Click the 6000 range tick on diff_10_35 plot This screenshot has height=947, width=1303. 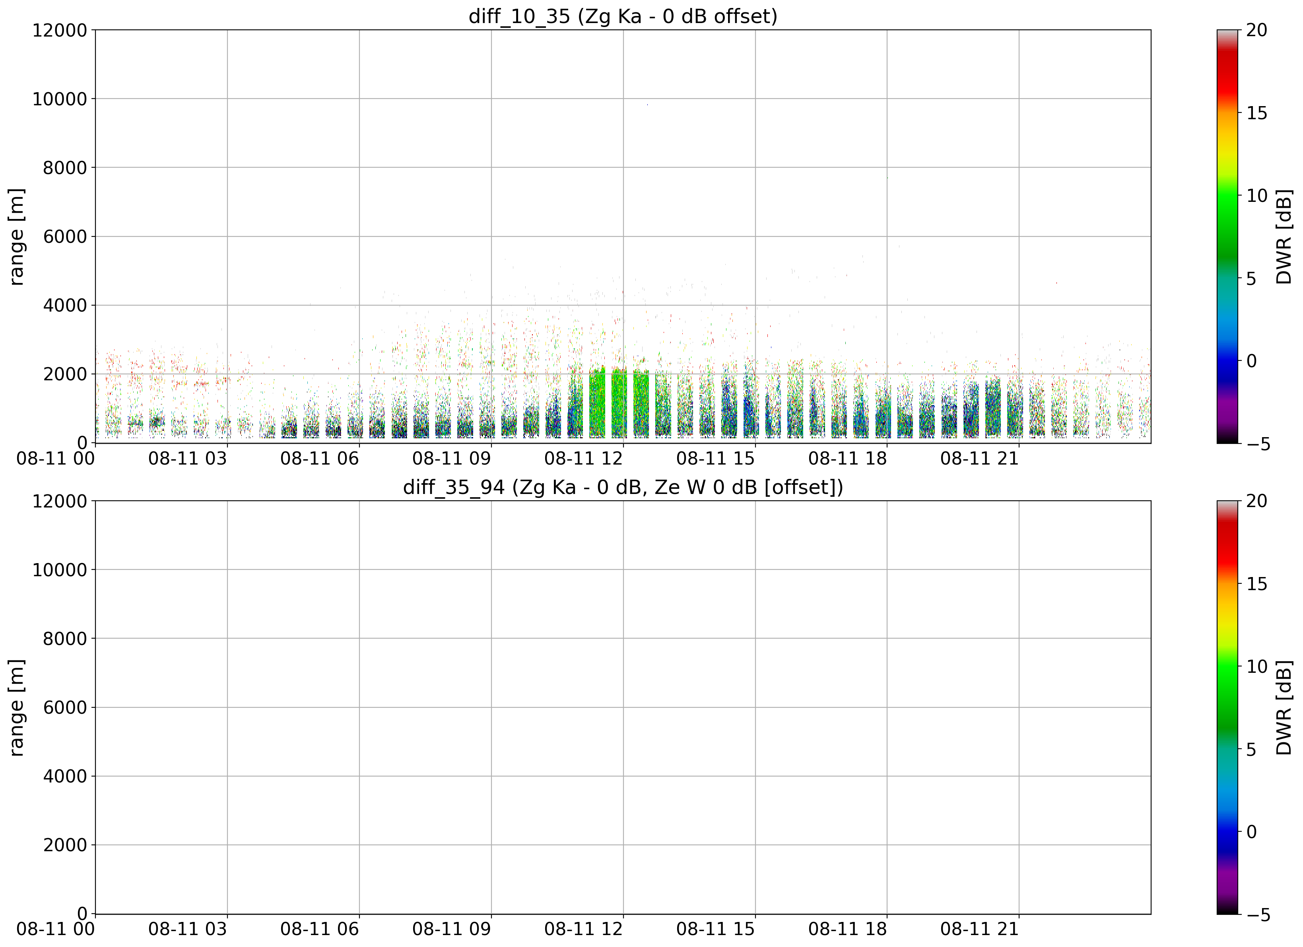click(65, 236)
